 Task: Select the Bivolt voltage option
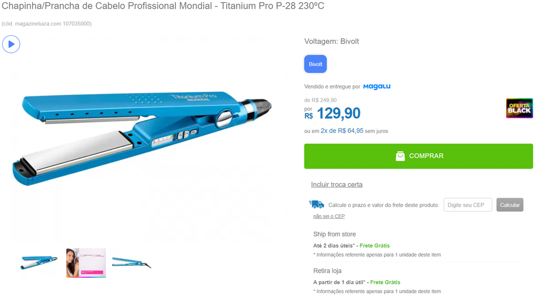[x=316, y=64]
